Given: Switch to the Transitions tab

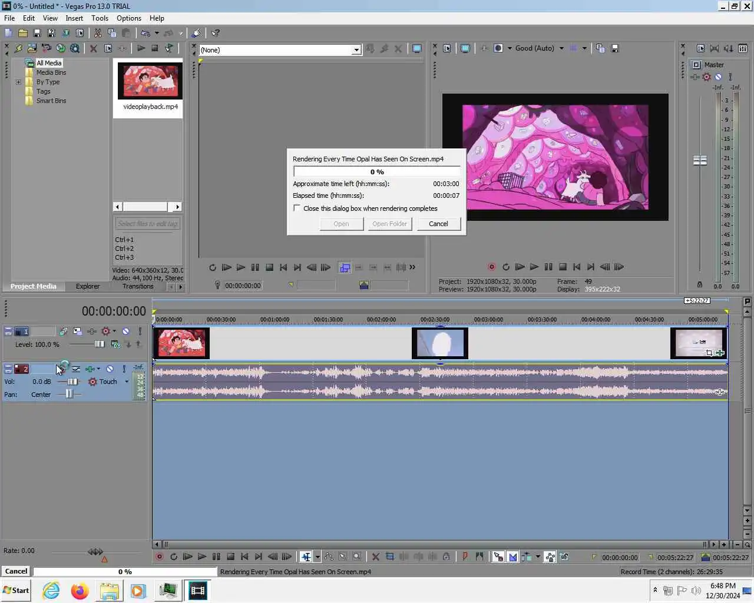Looking at the screenshot, I should [138, 286].
